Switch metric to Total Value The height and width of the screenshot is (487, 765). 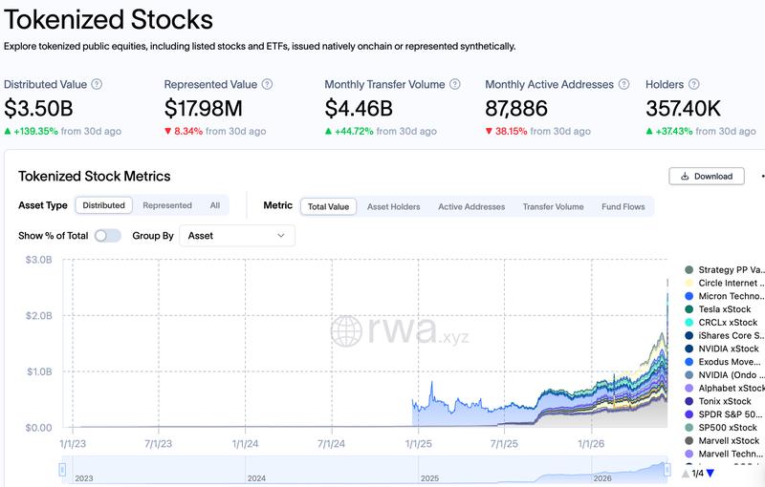tap(328, 206)
